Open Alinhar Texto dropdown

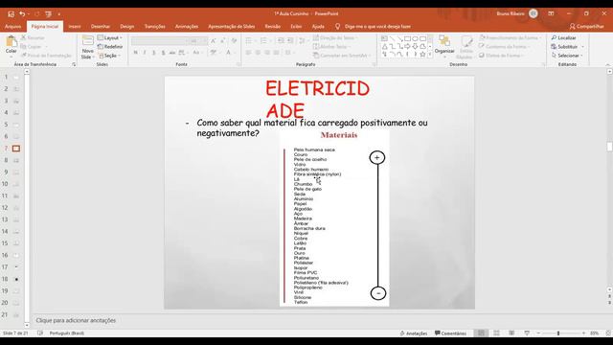(331, 47)
